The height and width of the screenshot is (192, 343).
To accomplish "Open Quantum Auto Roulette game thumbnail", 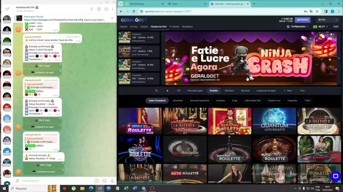I will pos(274,121).
